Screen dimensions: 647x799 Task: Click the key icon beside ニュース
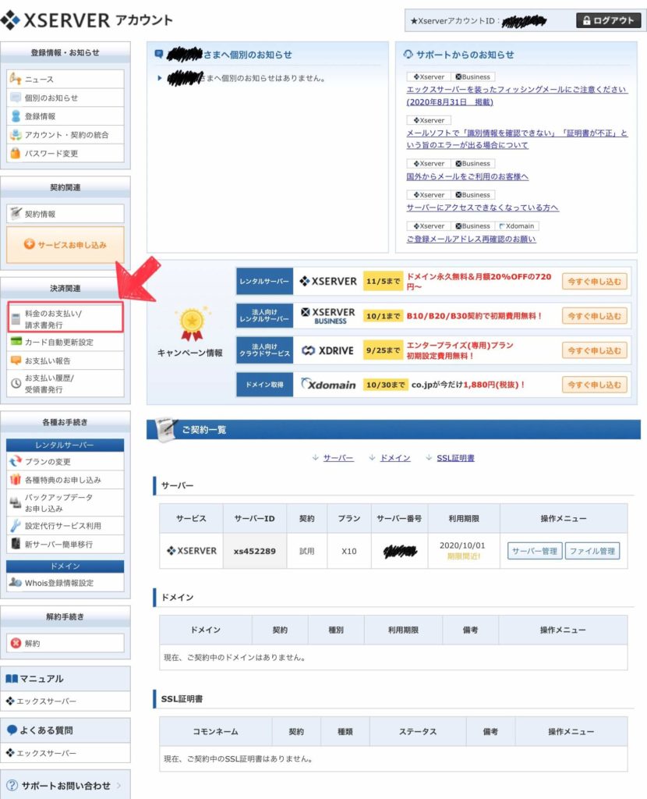(16, 79)
